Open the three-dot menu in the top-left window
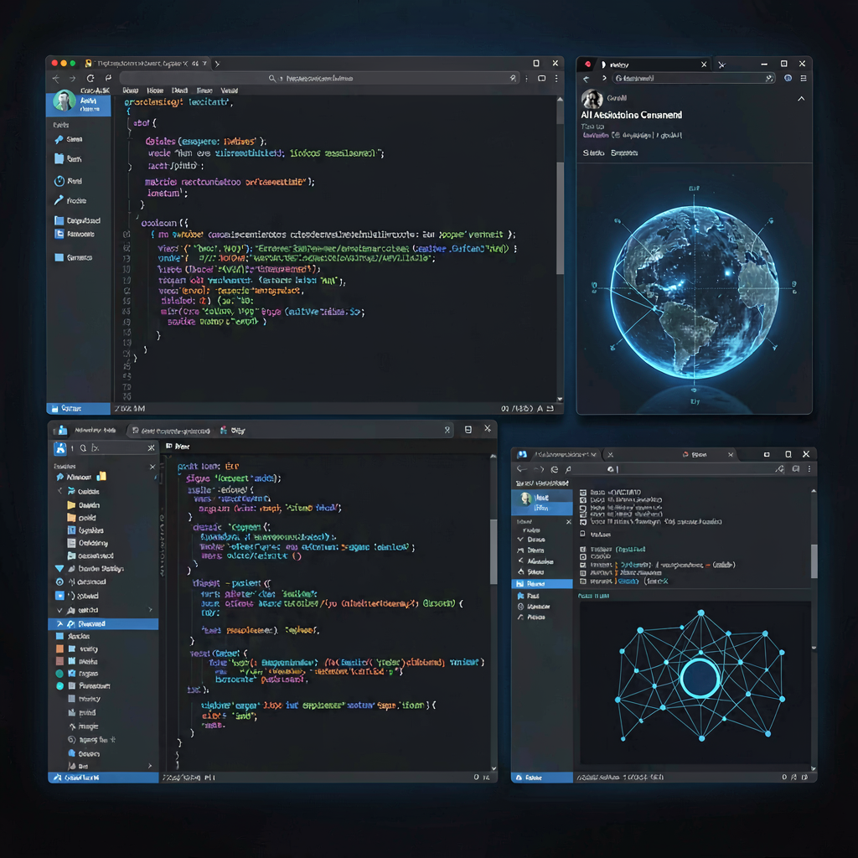 556,77
